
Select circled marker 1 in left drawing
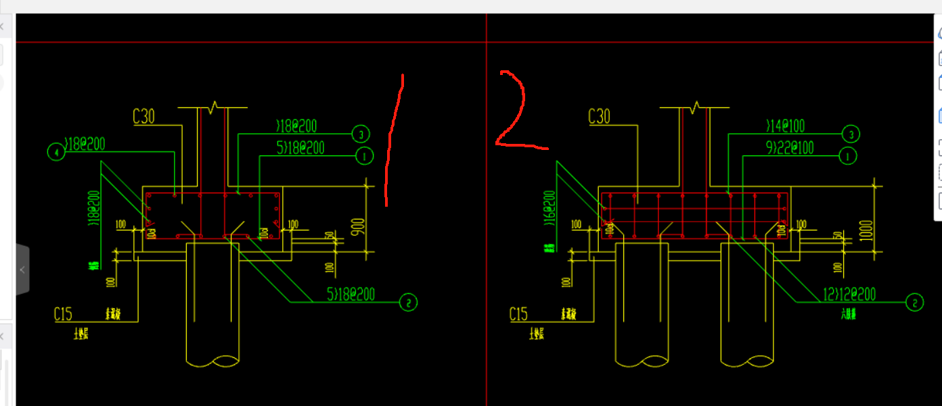[364, 157]
